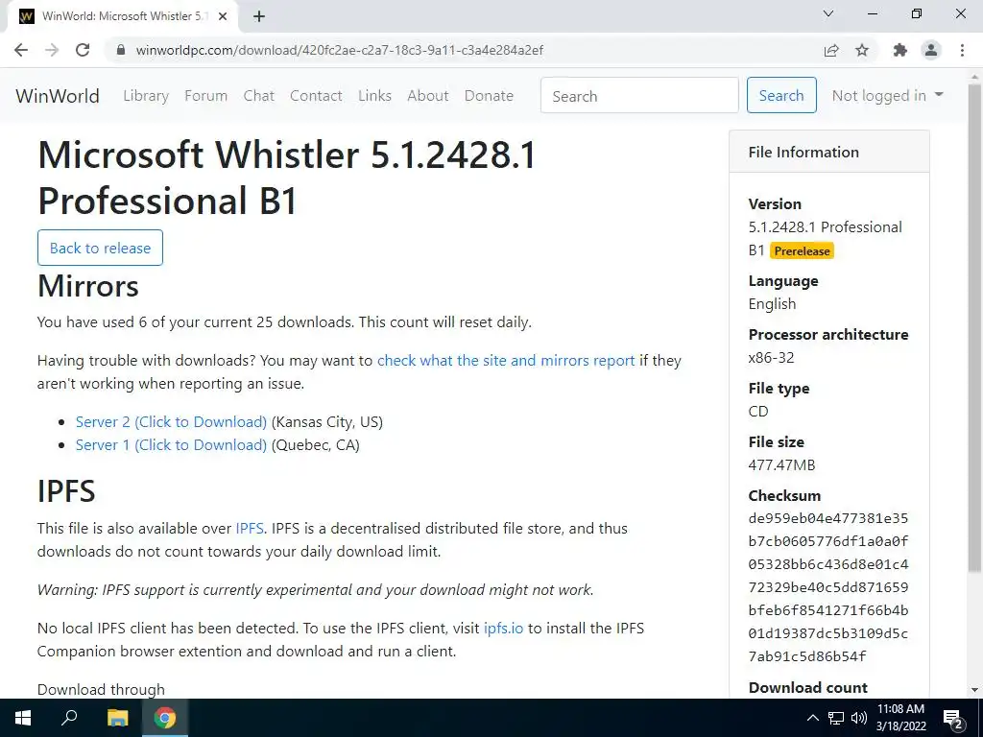Image resolution: width=983 pixels, height=737 pixels.
Task: Go back to the previous page
Action: click(x=21, y=50)
